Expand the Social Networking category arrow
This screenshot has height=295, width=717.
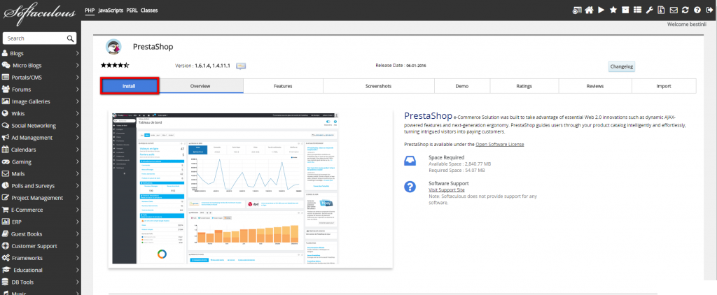[77, 126]
